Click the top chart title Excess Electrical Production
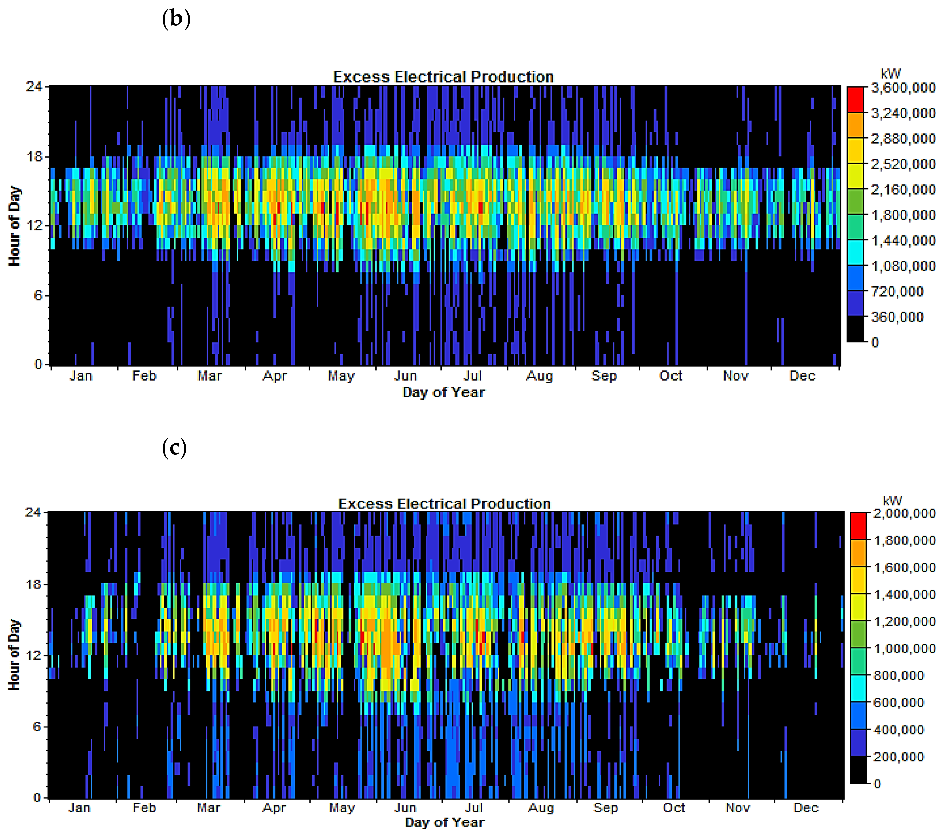Image resolution: width=944 pixels, height=832 pixels. click(x=443, y=77)
